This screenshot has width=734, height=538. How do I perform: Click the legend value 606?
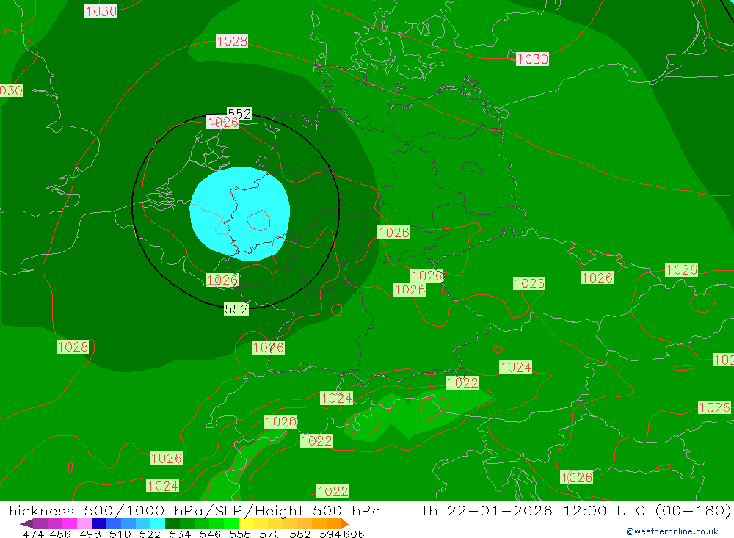click(354, 534)
